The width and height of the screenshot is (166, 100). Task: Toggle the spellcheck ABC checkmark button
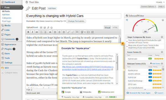click(x=82, y=32)
